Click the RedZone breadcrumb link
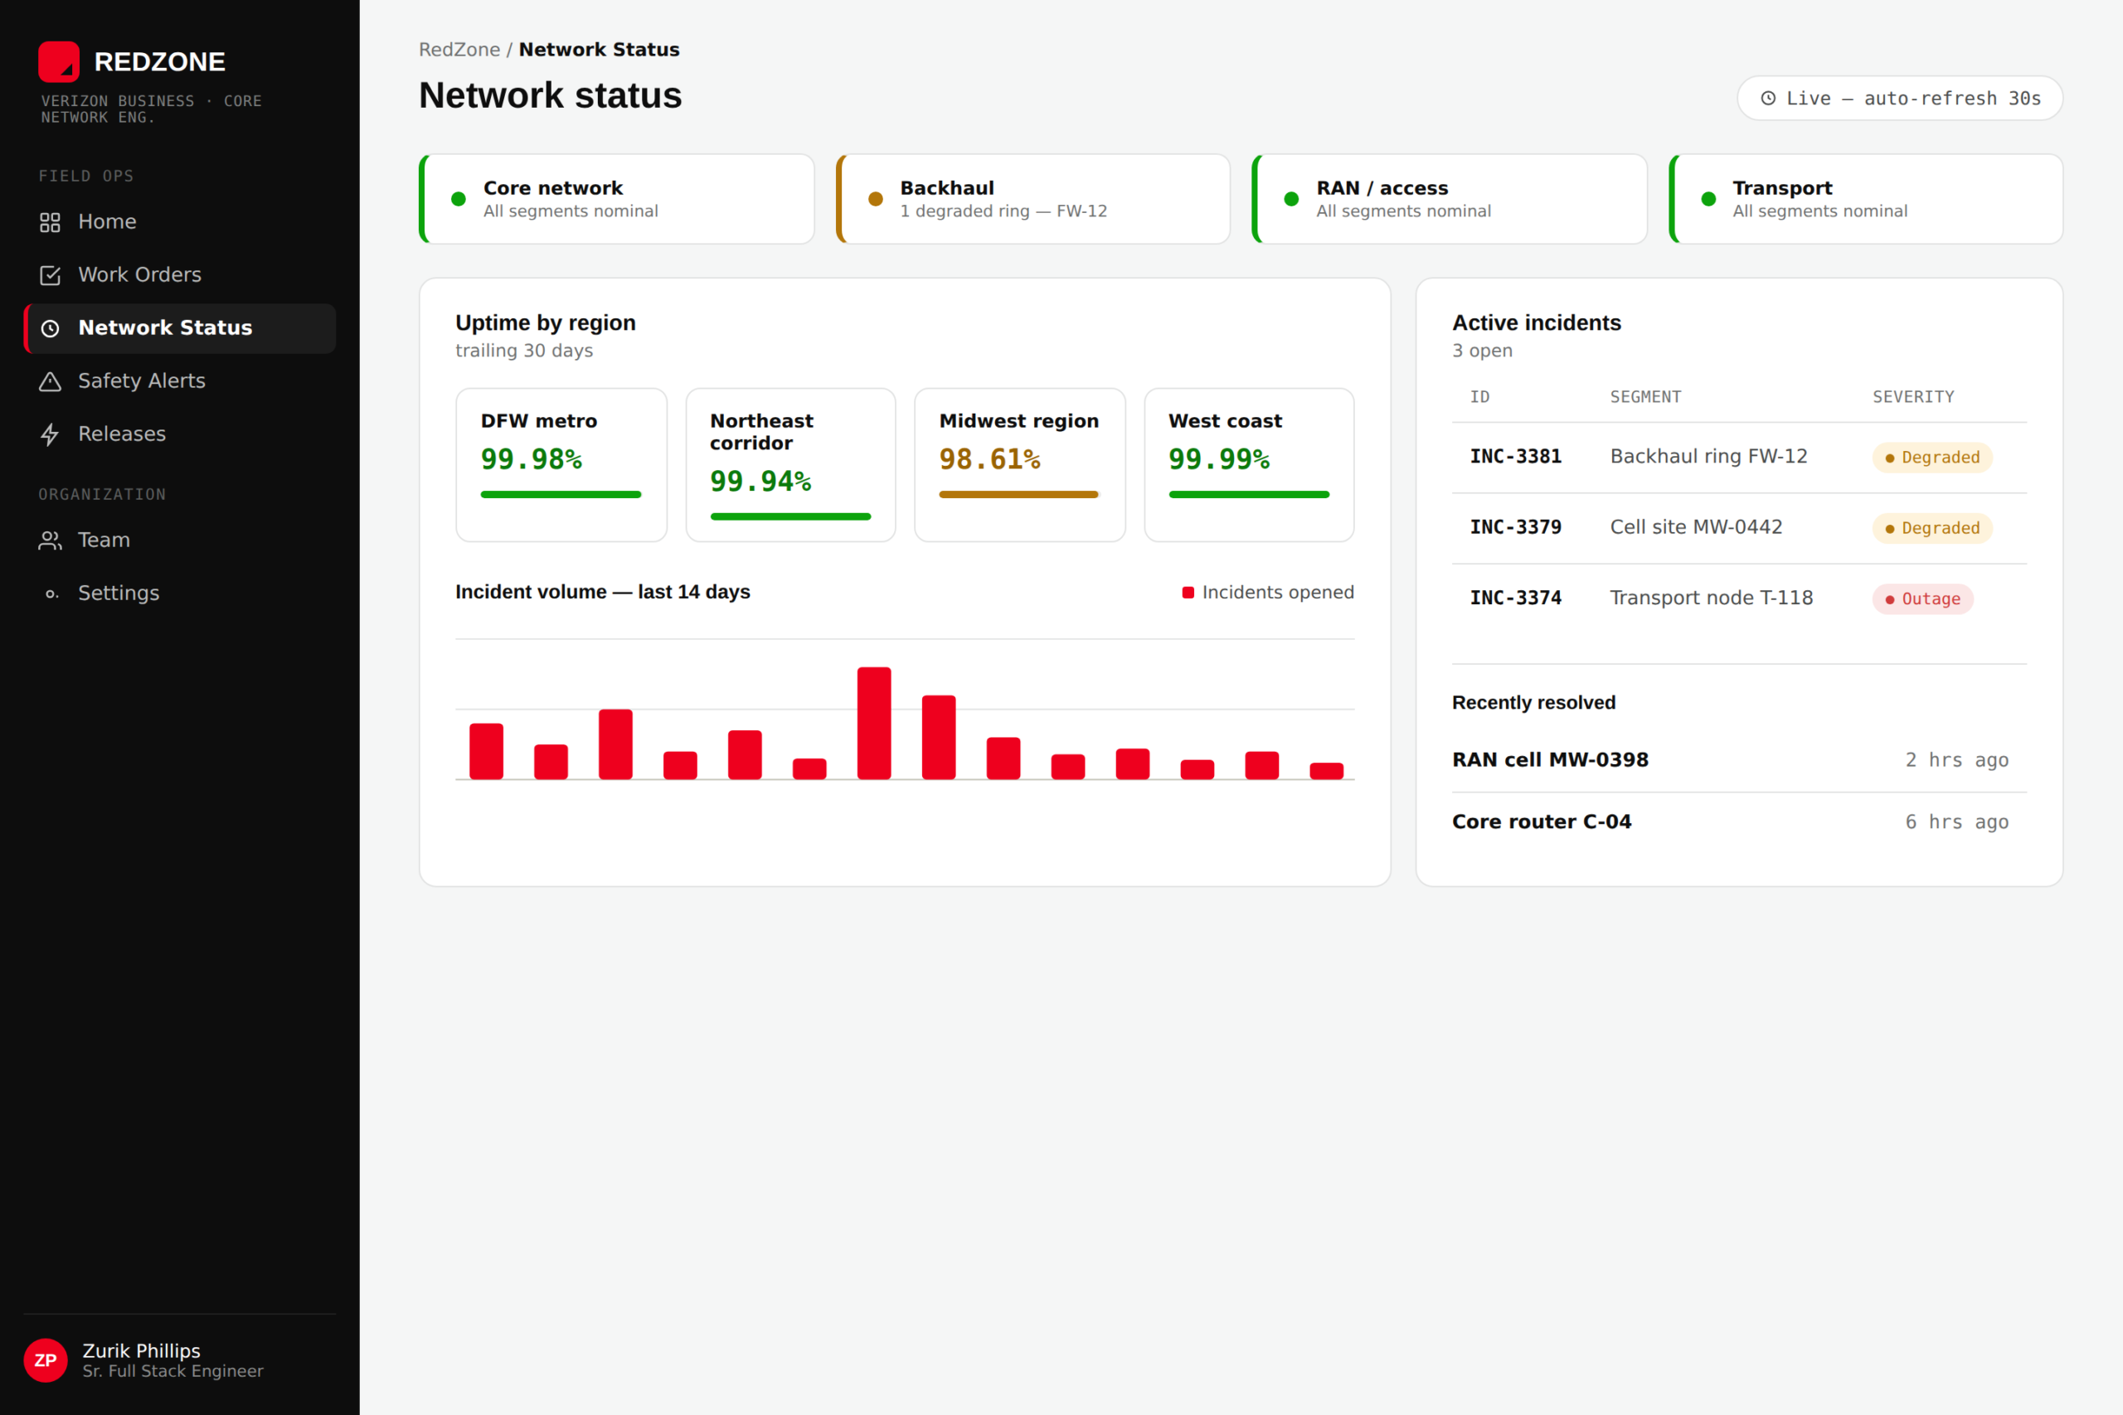 coord(459,50)
